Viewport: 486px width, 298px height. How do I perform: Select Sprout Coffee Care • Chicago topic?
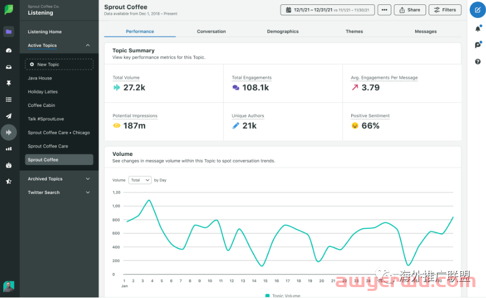point(59,133)
